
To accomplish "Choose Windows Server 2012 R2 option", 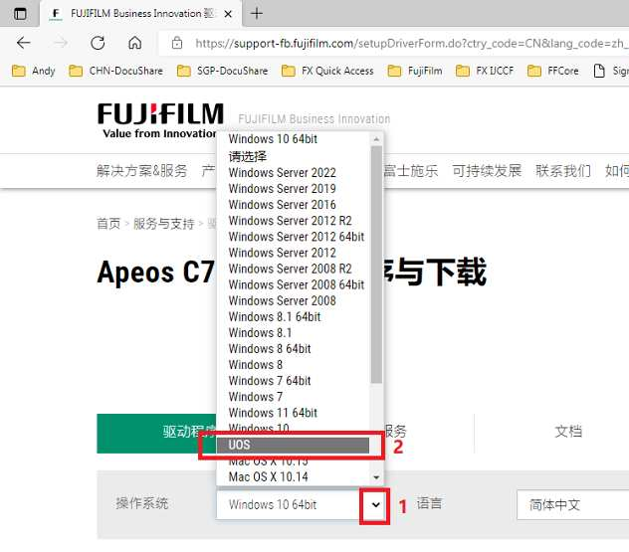I will click(293, 221).
